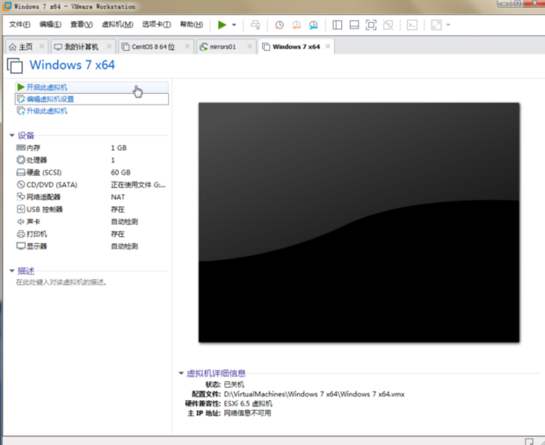Click the virtual machine black preview screen
The image size is (545, 445).
(x=359, y=222)
